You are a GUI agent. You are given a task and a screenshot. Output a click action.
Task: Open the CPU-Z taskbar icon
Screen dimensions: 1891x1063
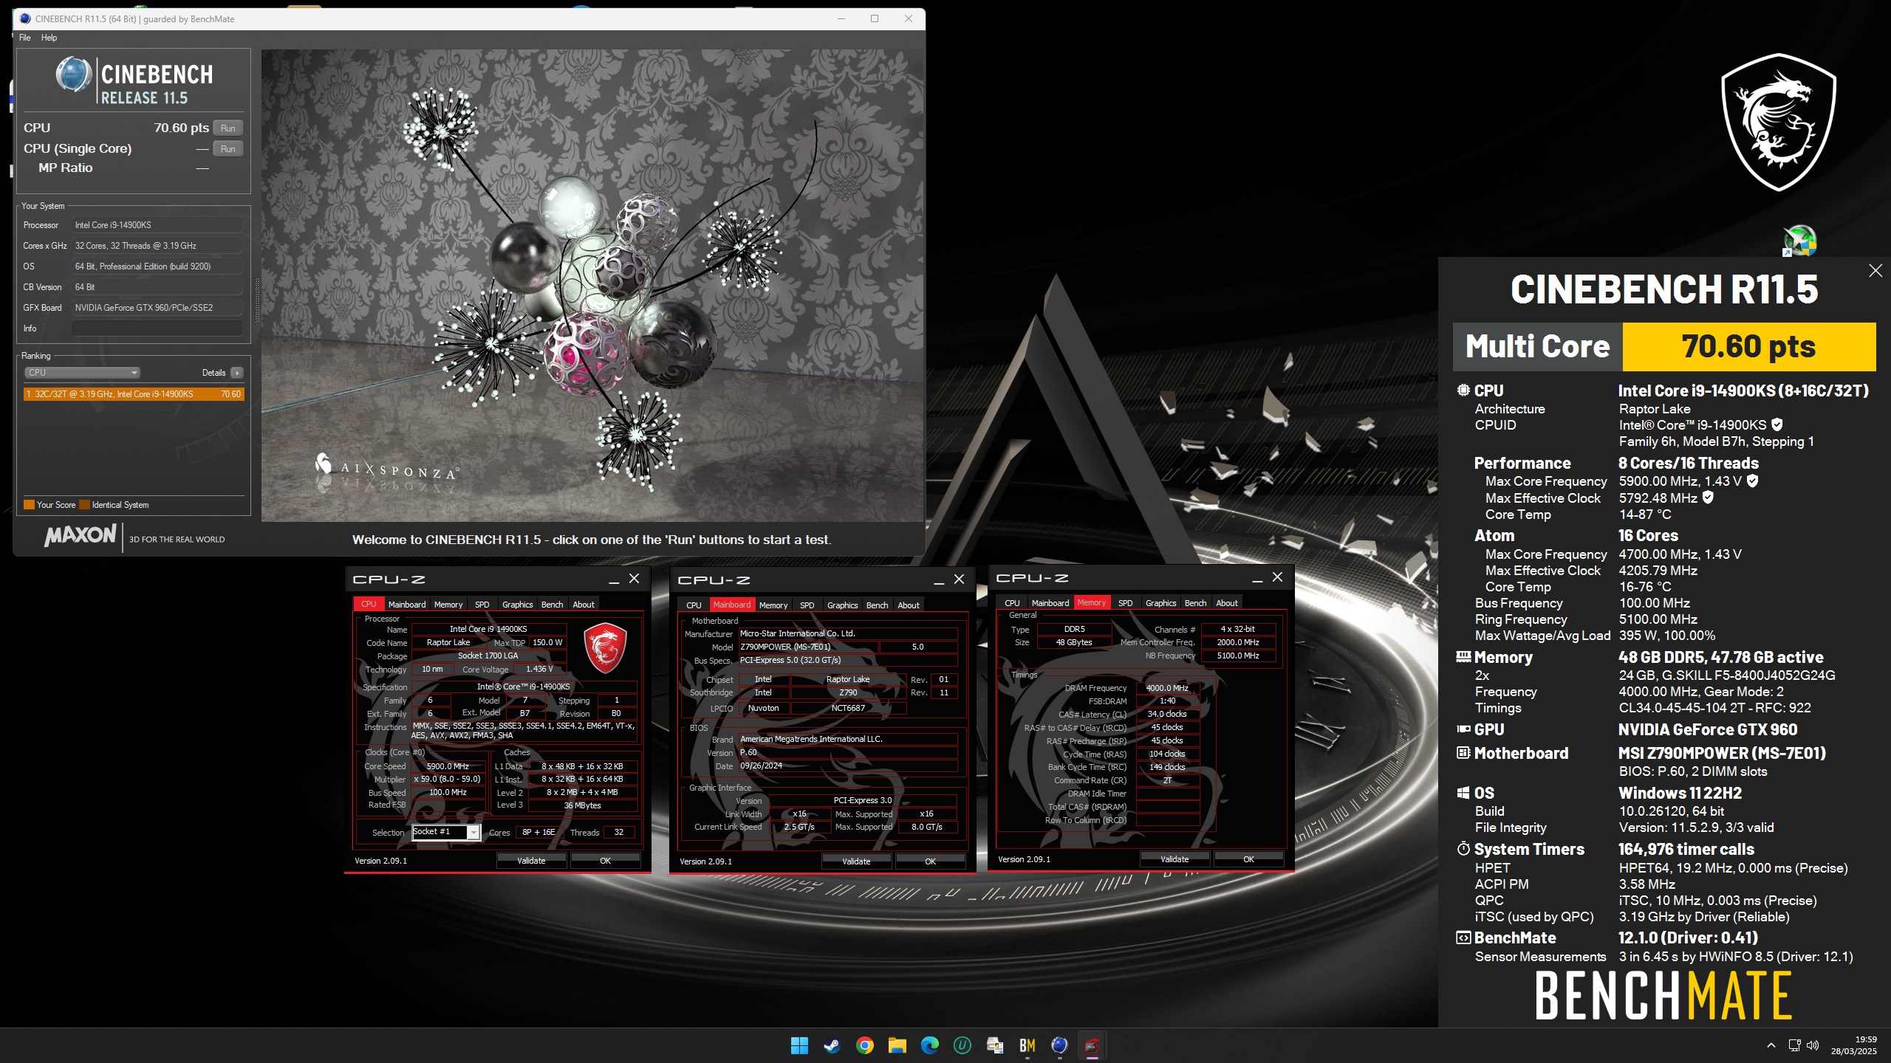tap(1092, 1045)
